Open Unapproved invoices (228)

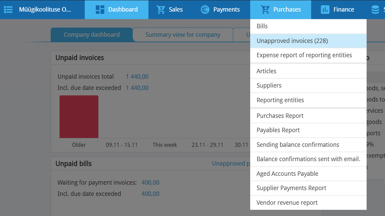click(x=308, y=41)
